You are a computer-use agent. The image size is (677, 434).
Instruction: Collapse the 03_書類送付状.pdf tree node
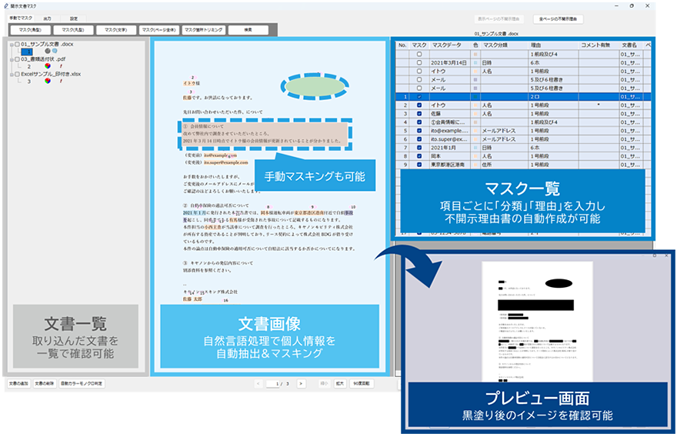click(x=11, y=58)
